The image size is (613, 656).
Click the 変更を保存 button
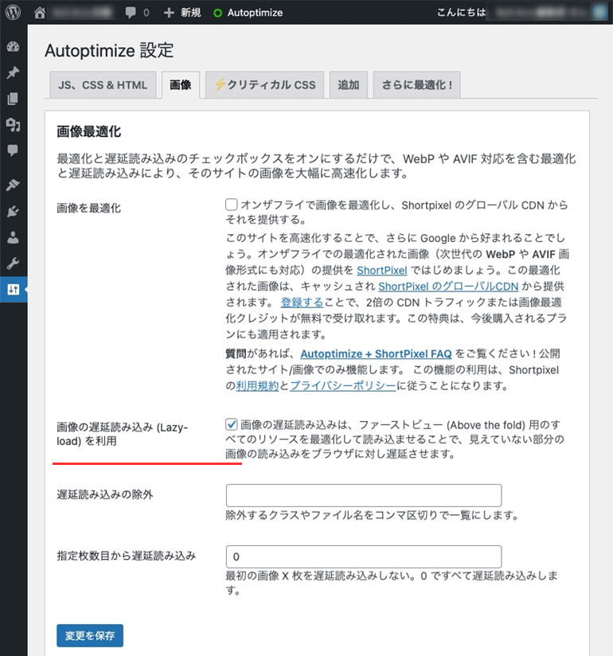tap(90, 635)
